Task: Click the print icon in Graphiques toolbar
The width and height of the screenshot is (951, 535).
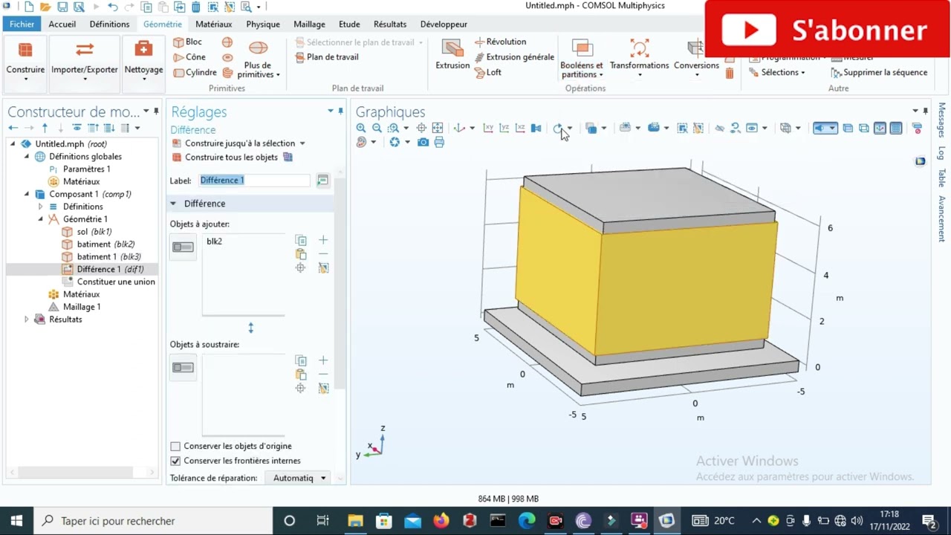Action: tap(439, 142)
